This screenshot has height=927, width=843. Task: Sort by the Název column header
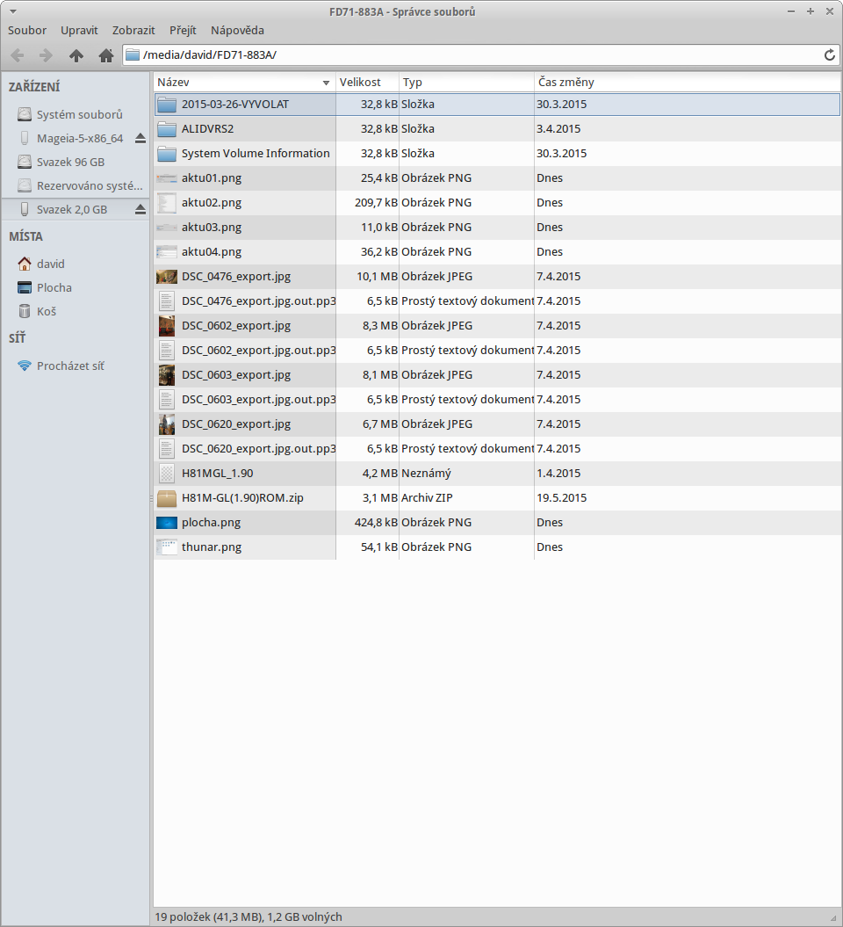[245, 83]
